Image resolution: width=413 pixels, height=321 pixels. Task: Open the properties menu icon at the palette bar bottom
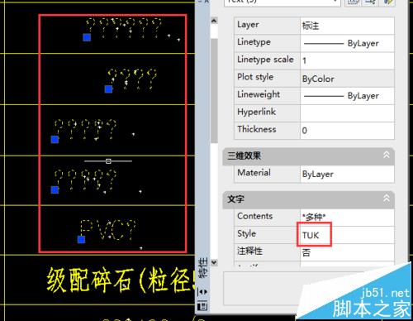tap(202, 305)
